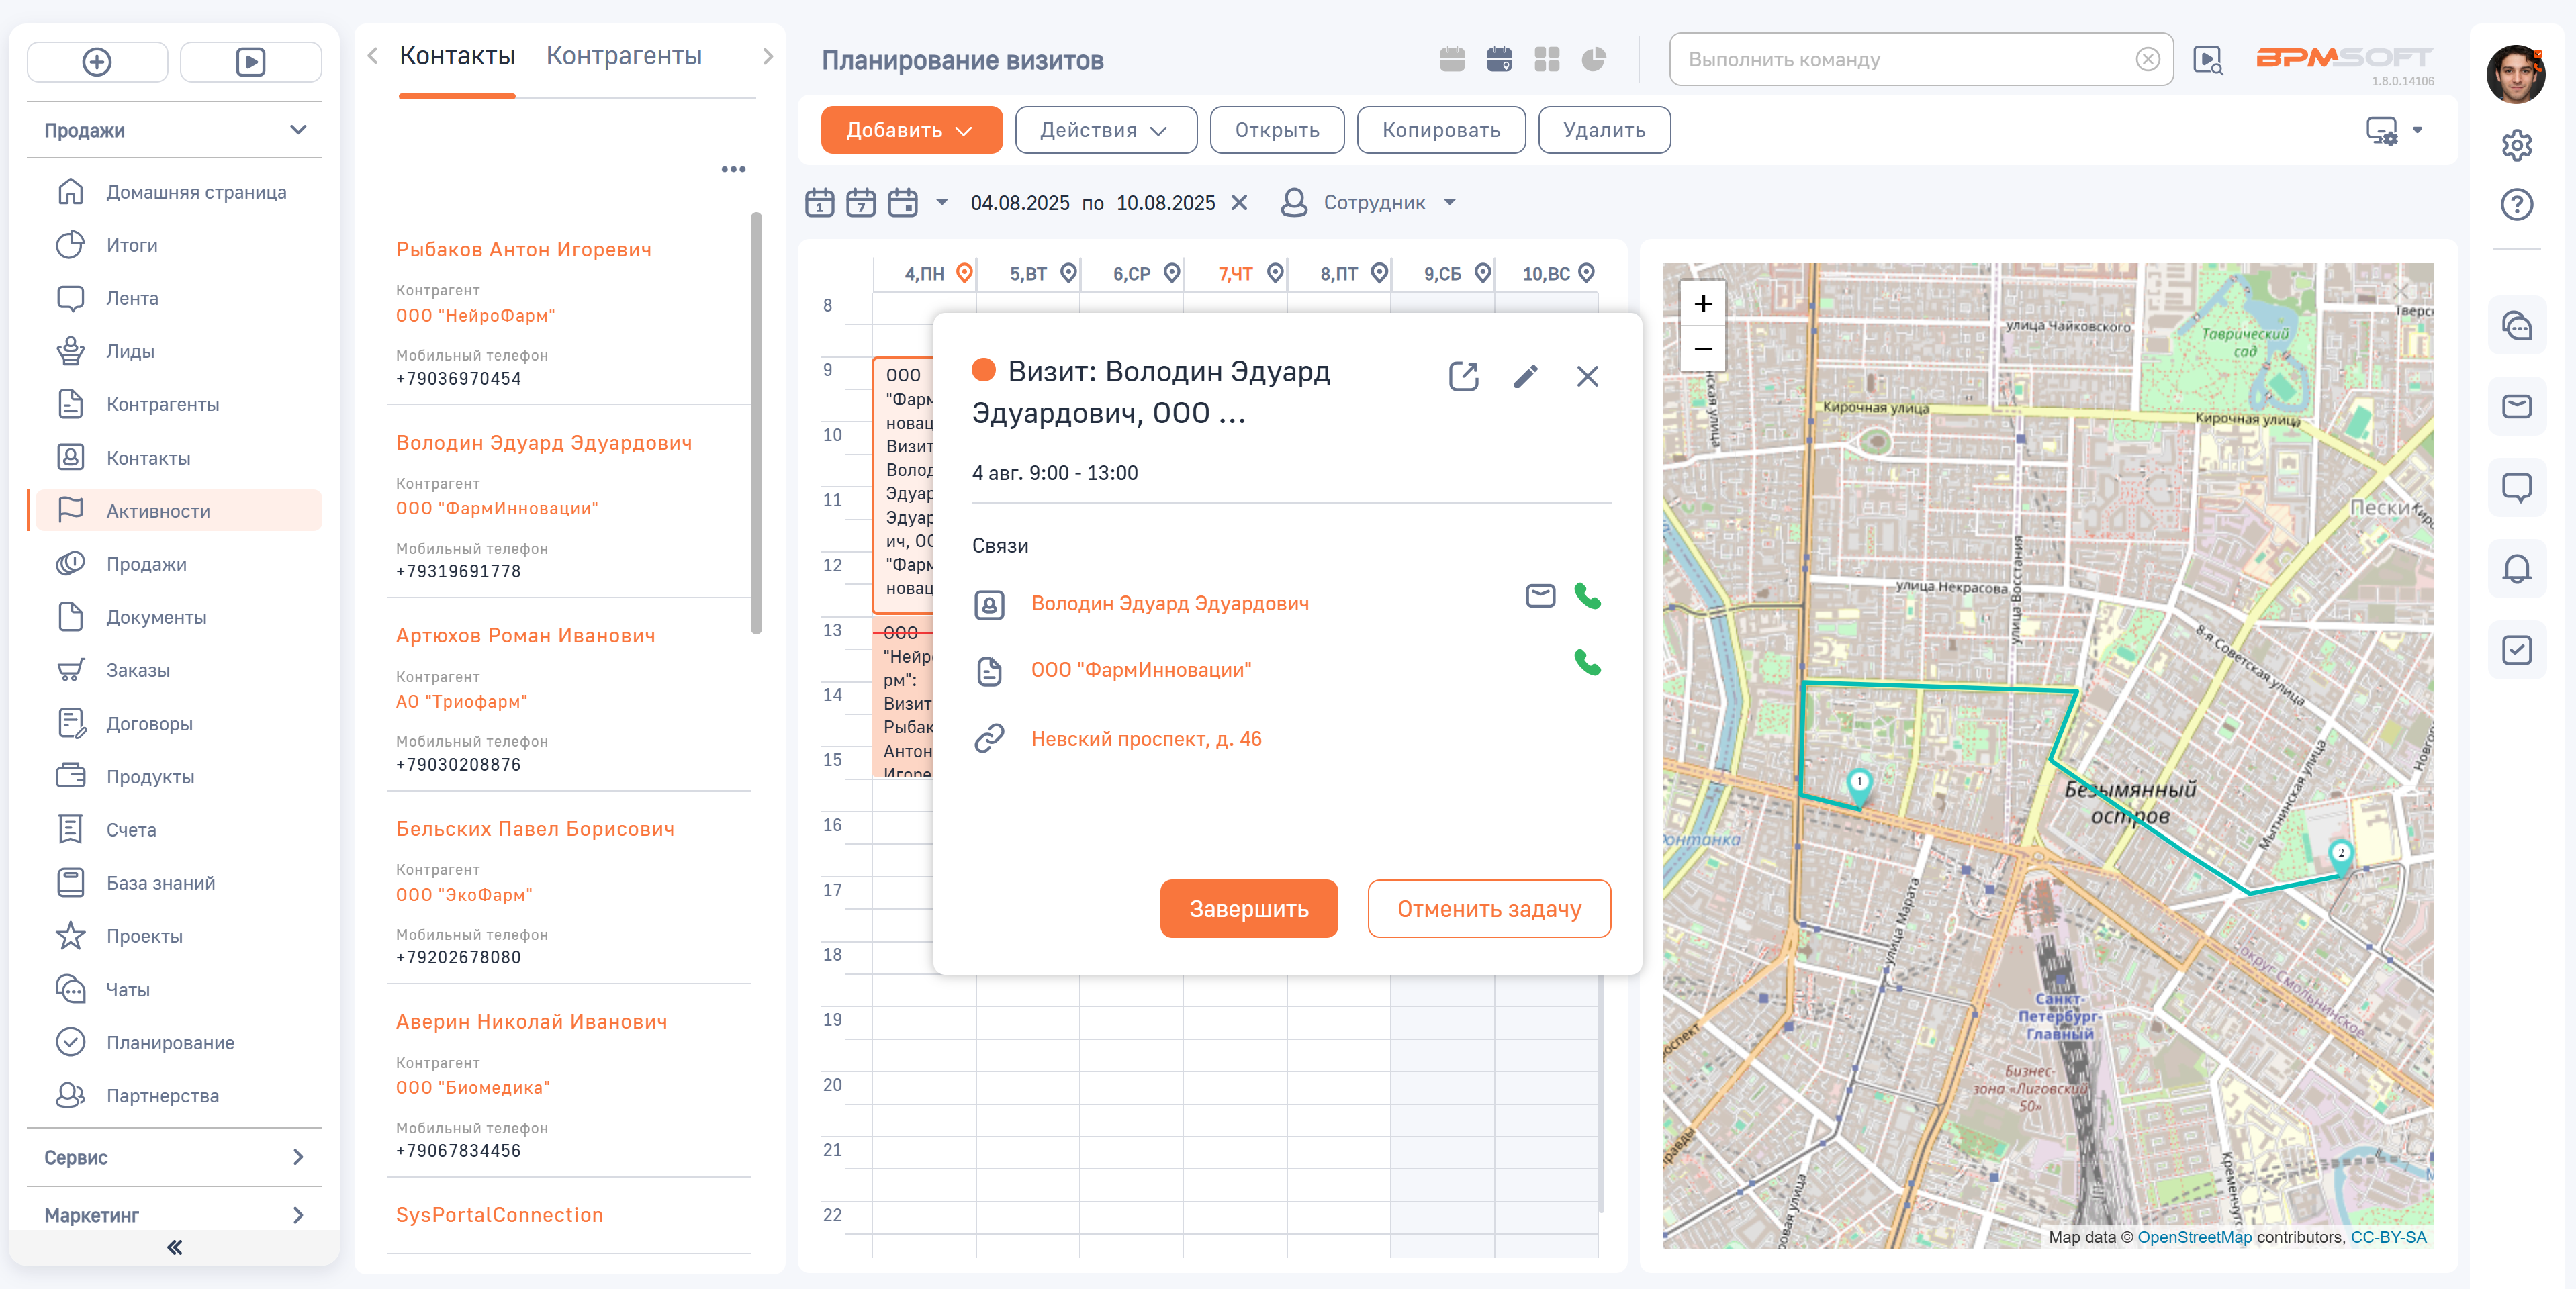Screen dimensions: 2576x1289
Task: Select the seven-day calendar view icon
Action: [861, 202]
